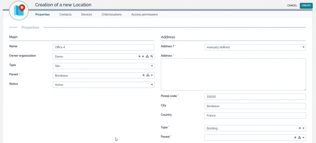The image size is (316, 143).
Task: Click into the Name field containing Office 4
Action: (x=103, y=47)
